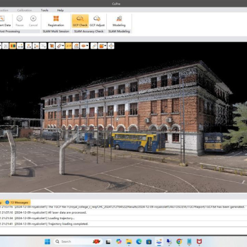Expand the ruler tool dropdown arrow
The height and width of the screenshot is (247, 247).
click(63, 46)
